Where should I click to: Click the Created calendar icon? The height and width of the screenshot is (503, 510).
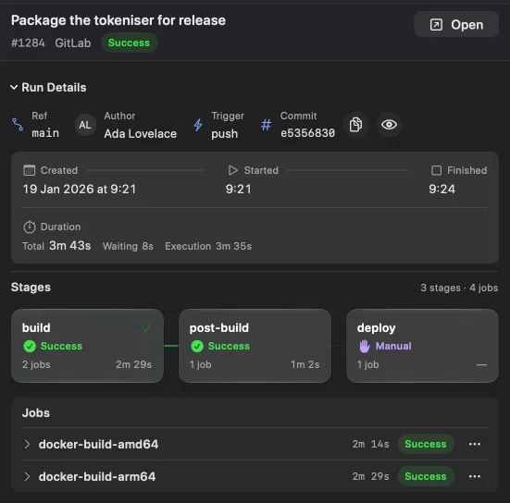(30, 170)
